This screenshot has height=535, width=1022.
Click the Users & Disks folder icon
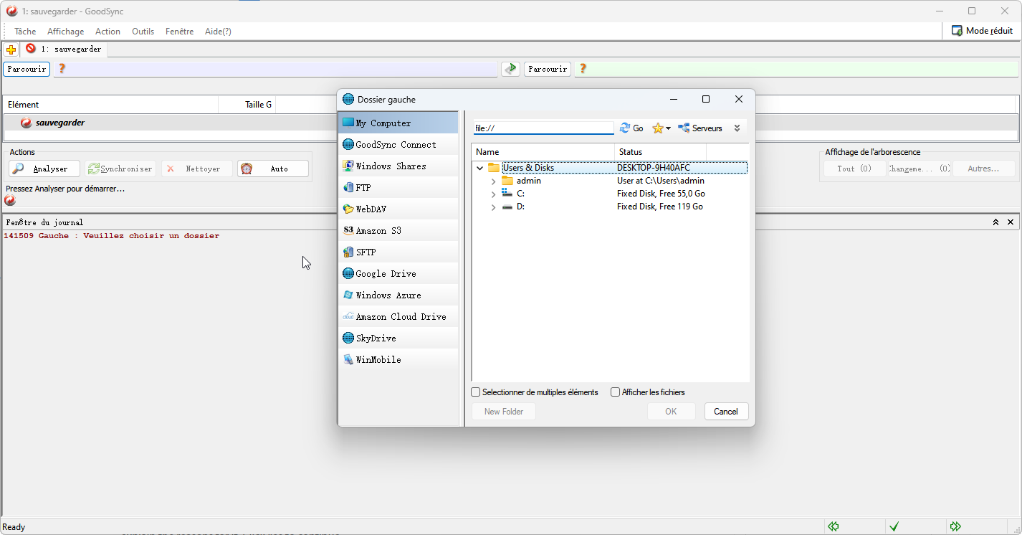(x=494, y=168)
